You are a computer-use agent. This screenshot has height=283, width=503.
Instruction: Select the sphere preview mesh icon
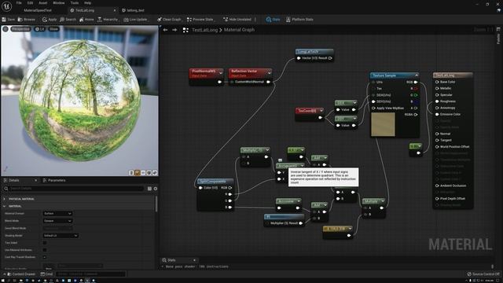pos(138,173)
